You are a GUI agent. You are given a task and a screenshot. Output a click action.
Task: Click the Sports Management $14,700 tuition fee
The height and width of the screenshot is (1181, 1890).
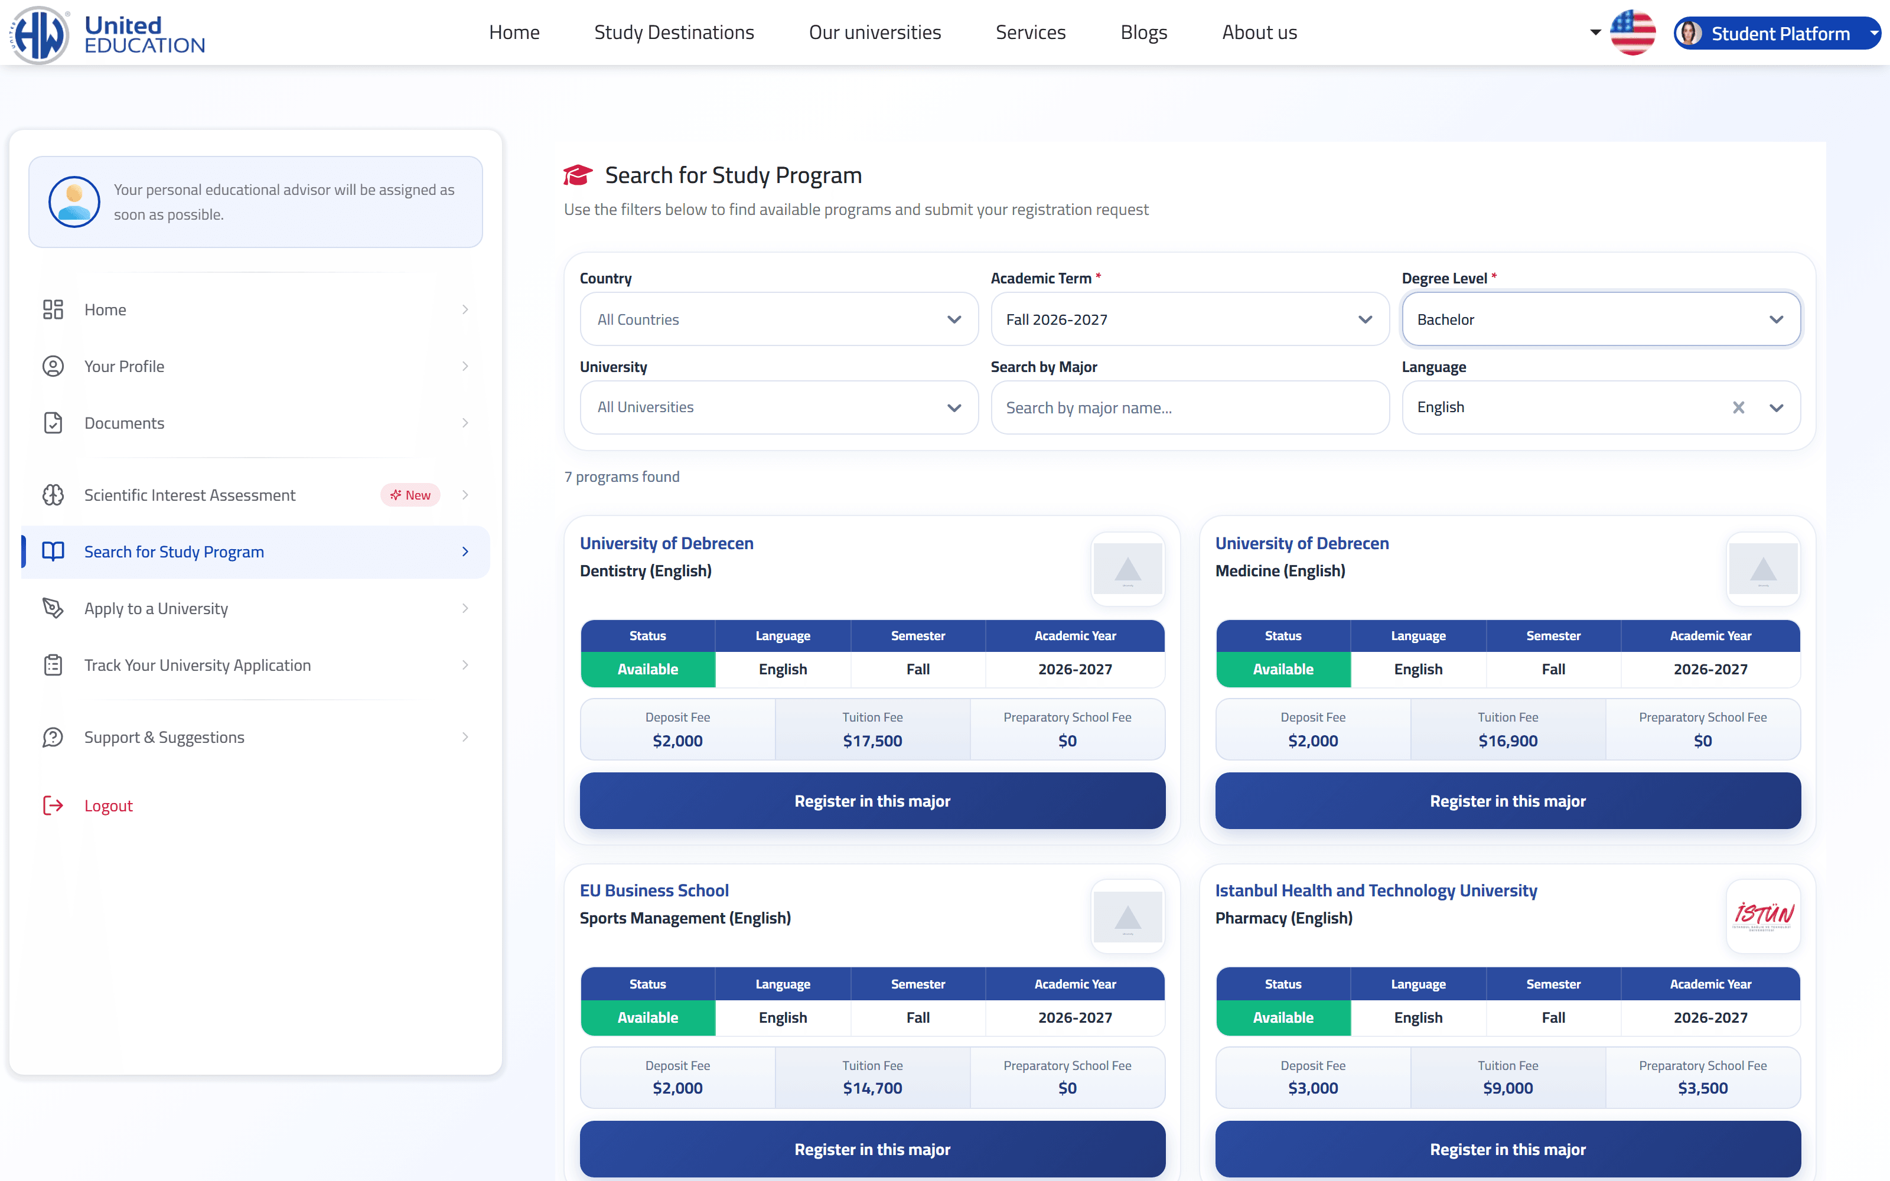tap(872, 1088)
